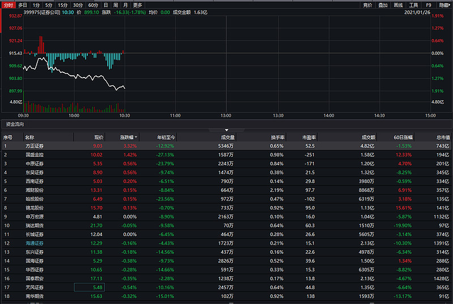Click the 叠加 overlay button
Image resolution: width=453 pixels, height=304 pixels.
383,5
